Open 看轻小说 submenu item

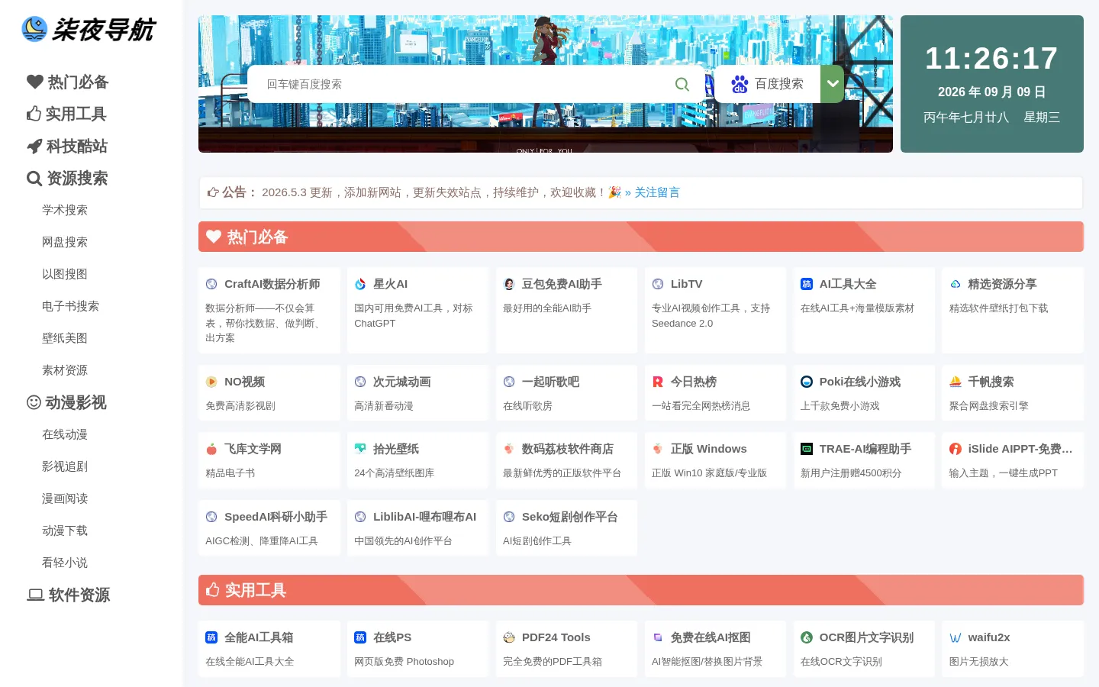click(65, 563)
